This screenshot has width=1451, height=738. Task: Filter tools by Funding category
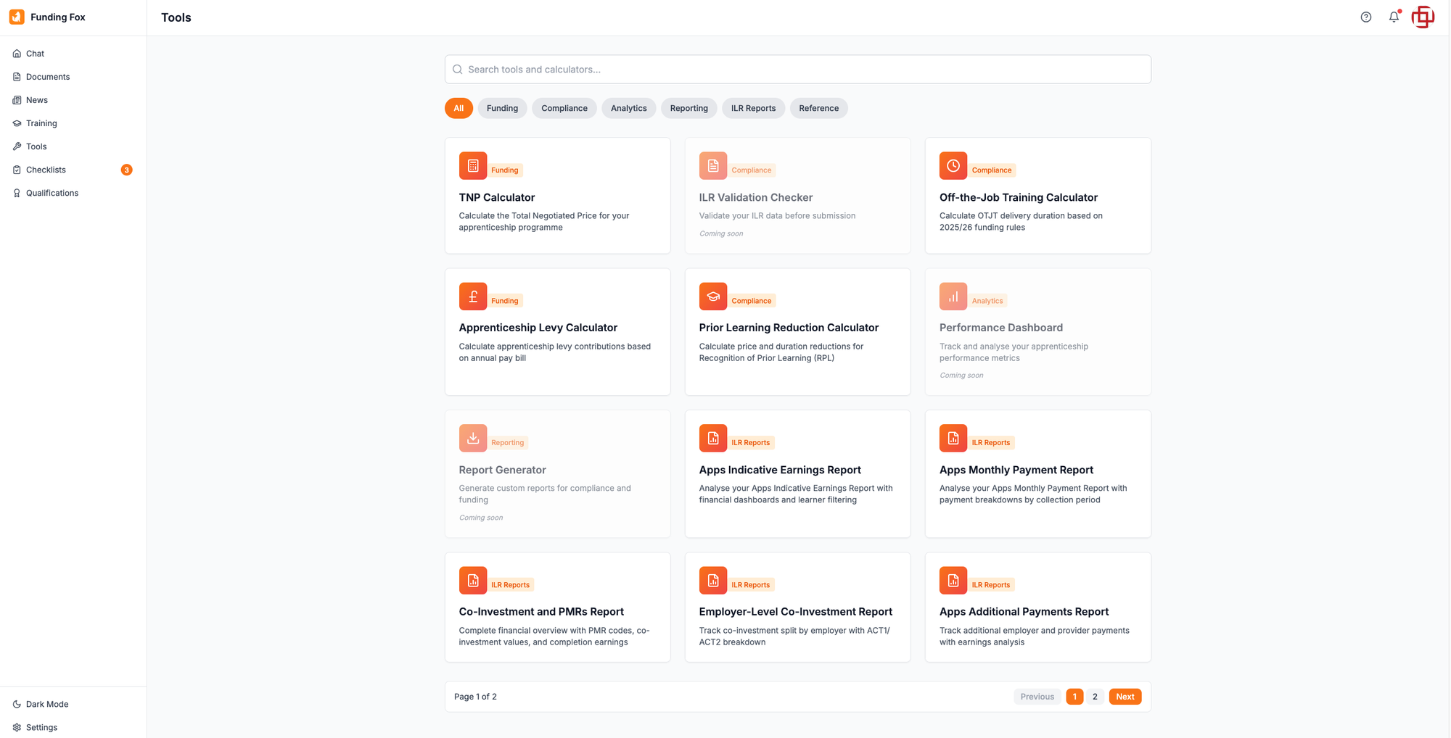coord(502,108)
